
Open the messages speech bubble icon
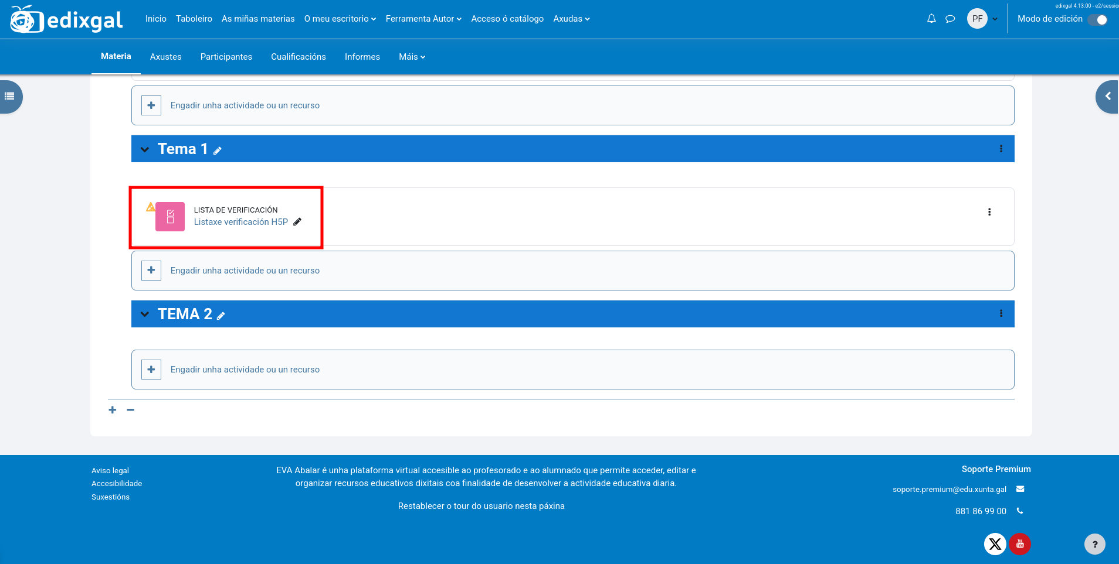coord(950,19)
